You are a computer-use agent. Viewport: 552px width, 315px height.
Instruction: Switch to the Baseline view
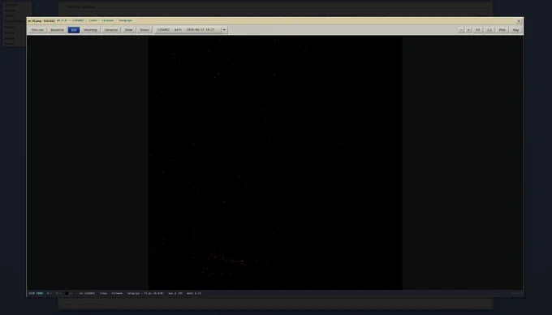(x=57, y=30)
